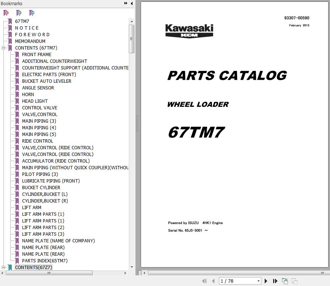Open the ELECTRIC PARTS (FRONT) bookmark
Image resolution: width=330 pixels, height=286 pixels.
tap(49, 75)
